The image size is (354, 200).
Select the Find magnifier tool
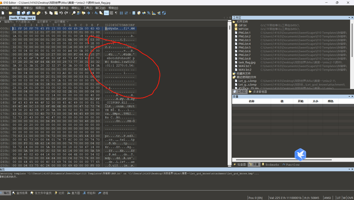click(74, 13)
